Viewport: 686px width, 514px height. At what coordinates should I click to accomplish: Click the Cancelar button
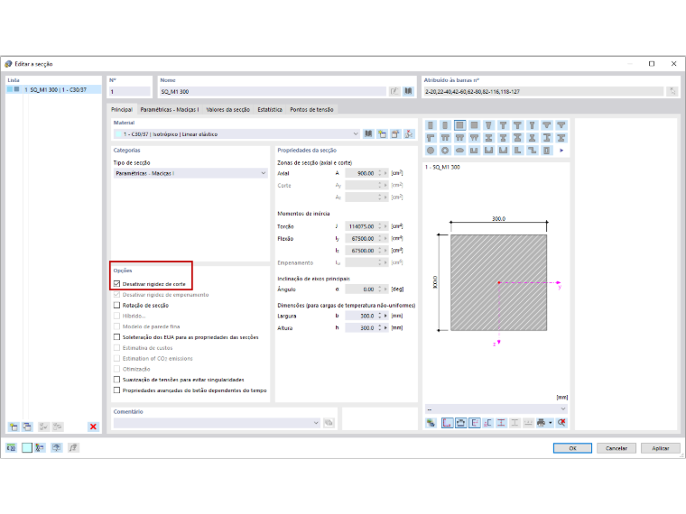coord(616,448)
